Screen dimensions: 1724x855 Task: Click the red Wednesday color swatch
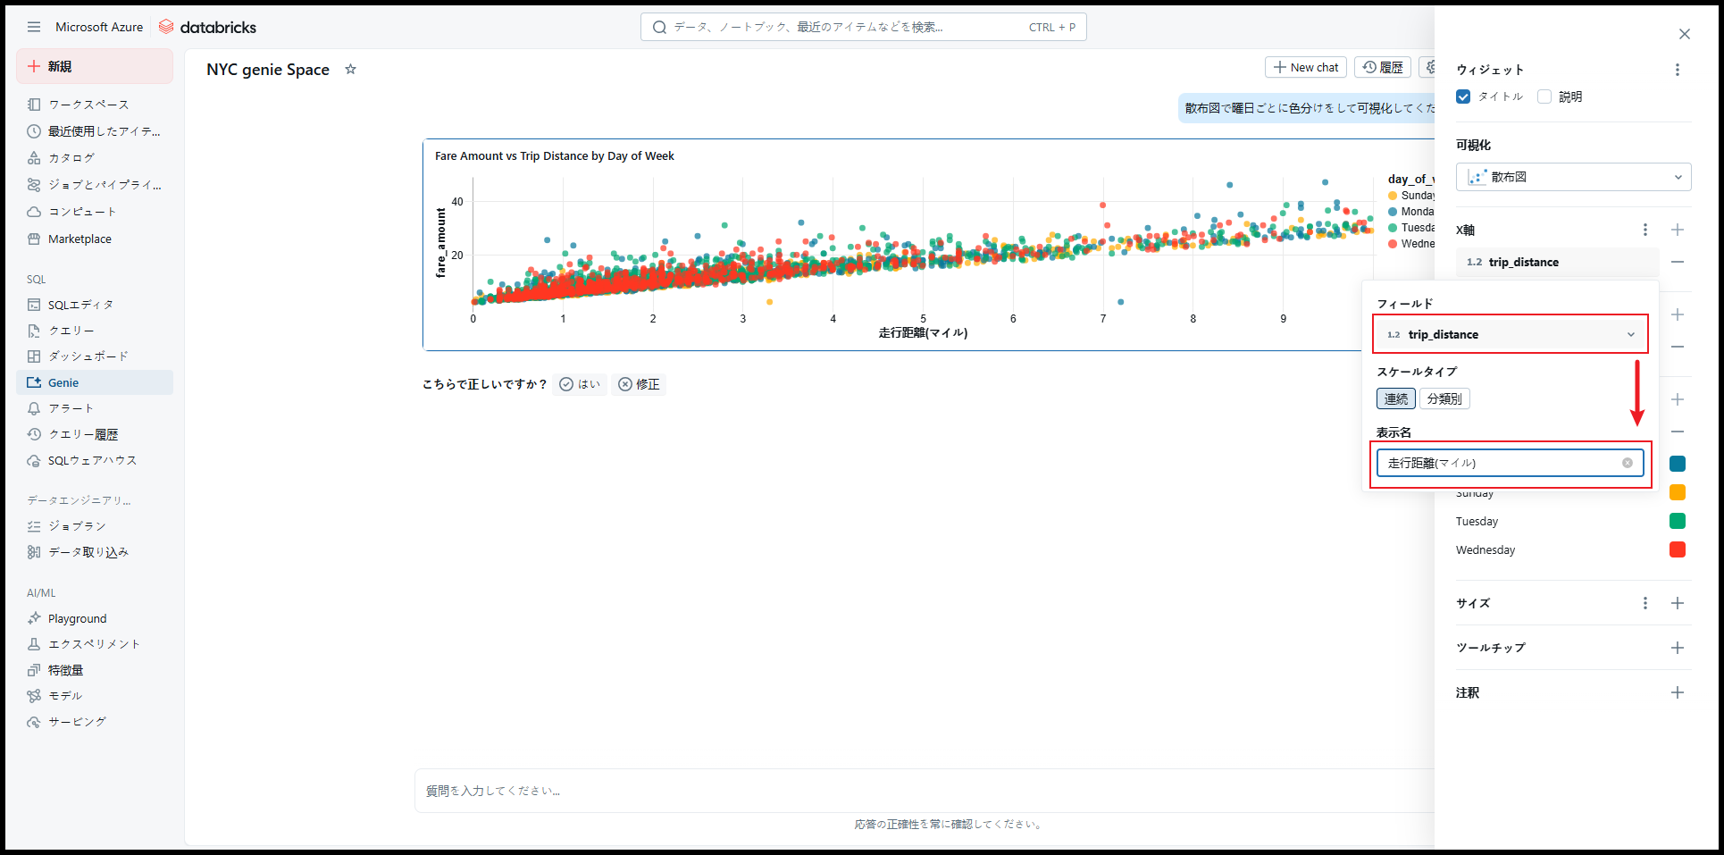point(1677,549)
